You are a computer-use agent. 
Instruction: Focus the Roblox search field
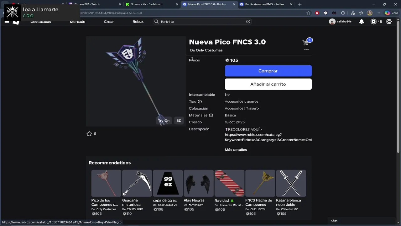point(202,22)
